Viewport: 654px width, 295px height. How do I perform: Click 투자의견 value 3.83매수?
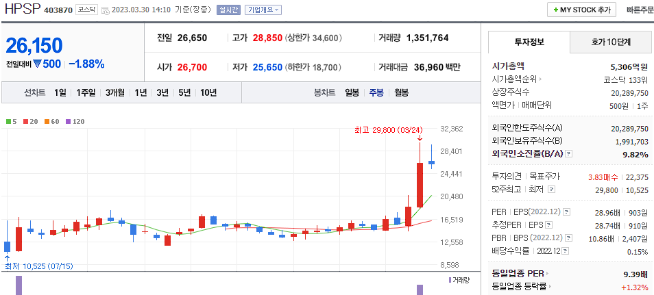603,177
